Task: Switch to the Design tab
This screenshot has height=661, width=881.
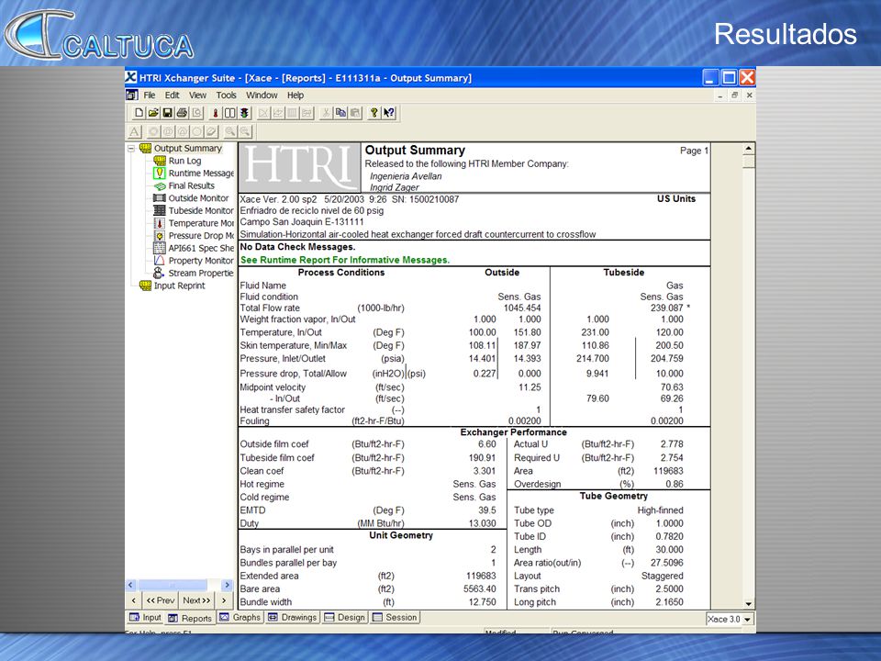Action: click(345, 617)
